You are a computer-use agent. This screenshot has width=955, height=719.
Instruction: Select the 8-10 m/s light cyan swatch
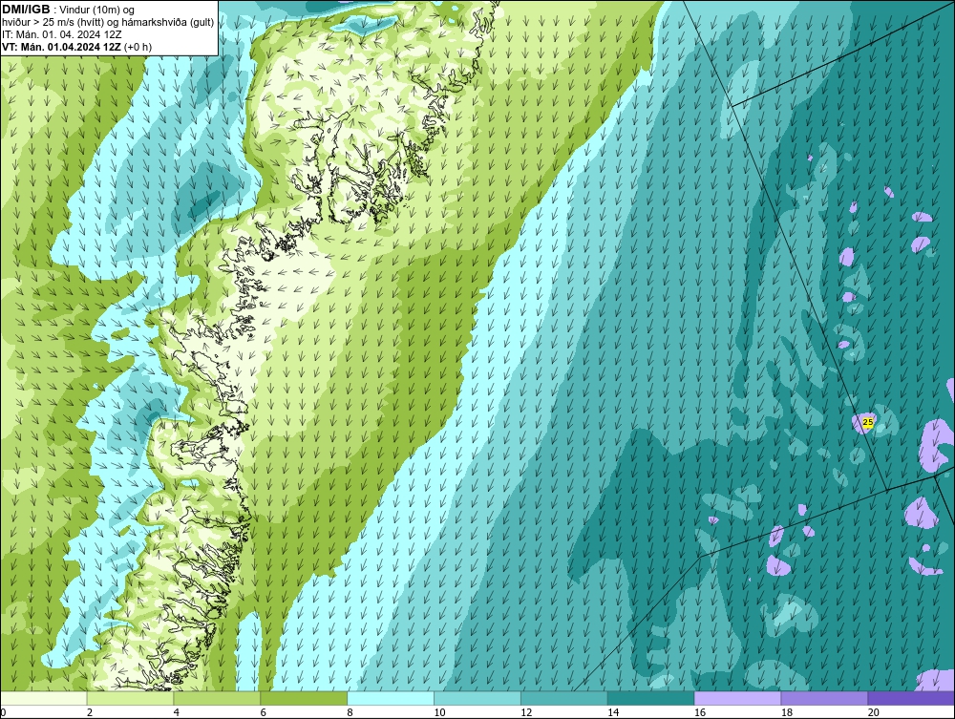(391, 698)
